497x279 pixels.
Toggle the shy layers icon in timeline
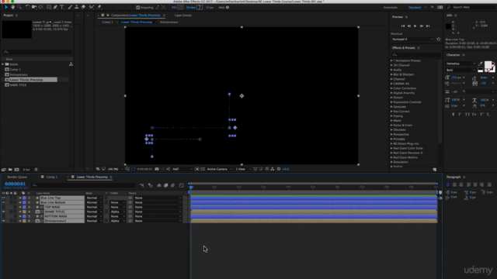(x=159, y=185)
